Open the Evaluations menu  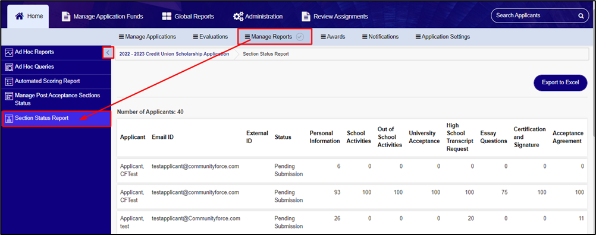click(x=211, y=37)
